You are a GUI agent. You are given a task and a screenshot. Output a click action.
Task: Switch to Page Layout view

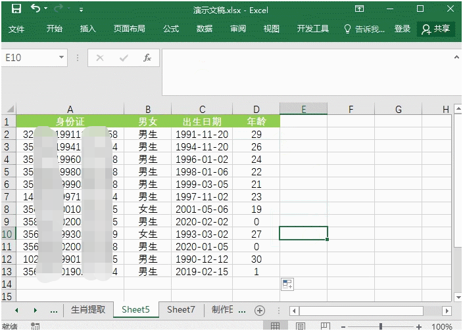(x=301, y=326)
